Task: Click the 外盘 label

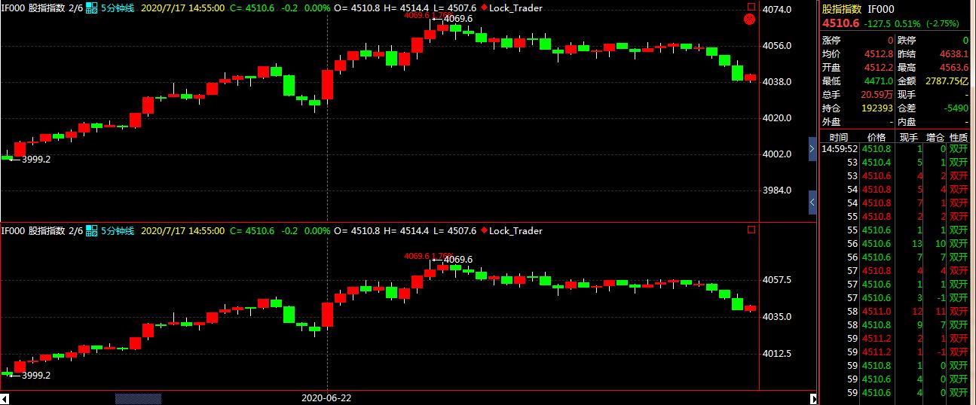Action: pyautogui.click(x=831, y=122)
